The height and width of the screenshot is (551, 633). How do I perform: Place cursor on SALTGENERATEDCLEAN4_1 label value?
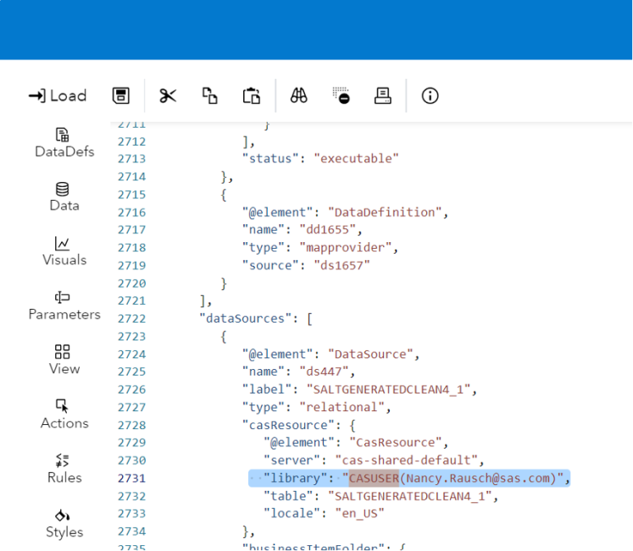[x=392, y=390]
